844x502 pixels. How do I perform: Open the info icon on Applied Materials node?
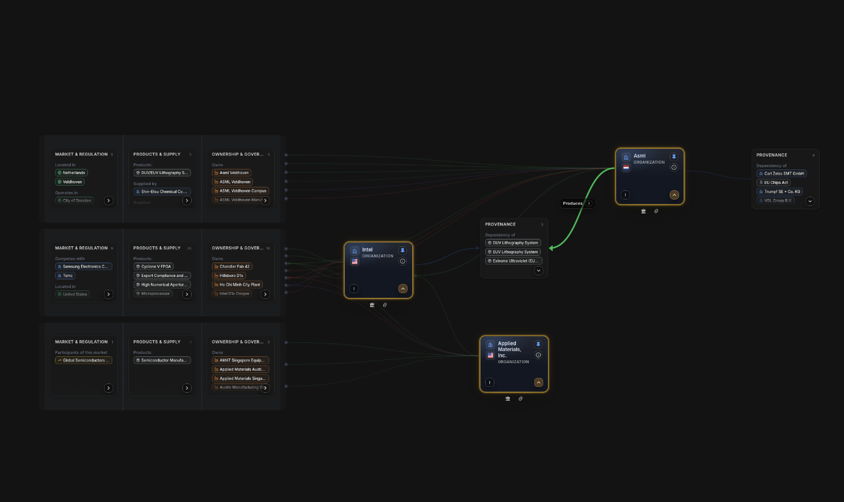point(538,355)
